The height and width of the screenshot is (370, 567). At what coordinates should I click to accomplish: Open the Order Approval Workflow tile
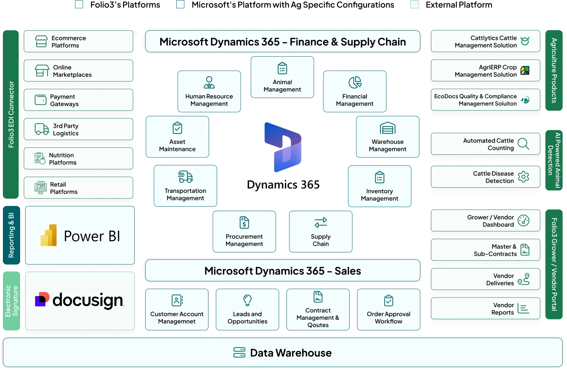(x=388, y=310)
